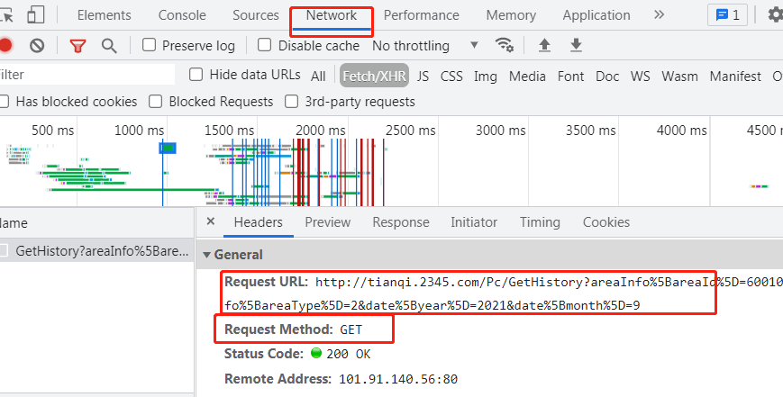Open the No throttling dropdown
The height and width of the screenshot is (397, 783).
pyautogui.click(x=423, y=45)
